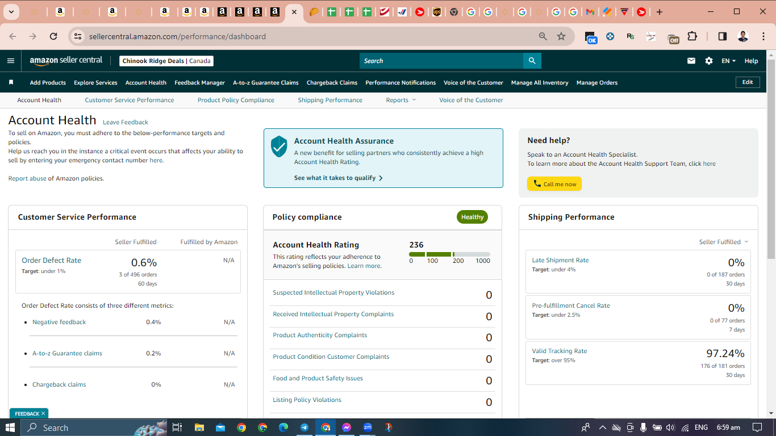Click the extension icon with Off badge
This screenshot has width=776, height=436.
click(673, 37)
